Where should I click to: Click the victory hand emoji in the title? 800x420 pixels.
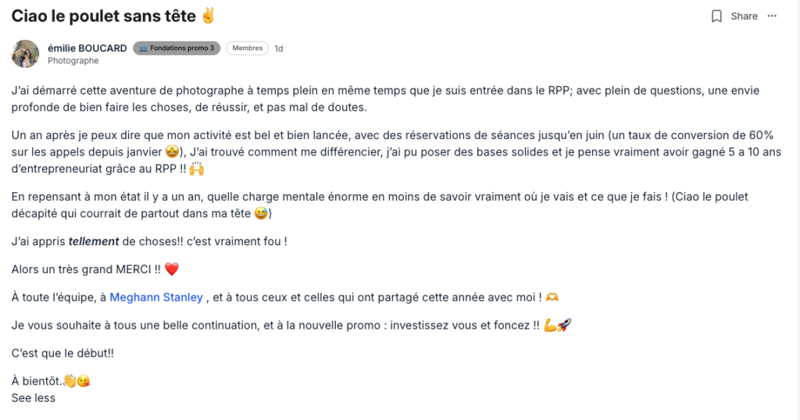(208, 16)
